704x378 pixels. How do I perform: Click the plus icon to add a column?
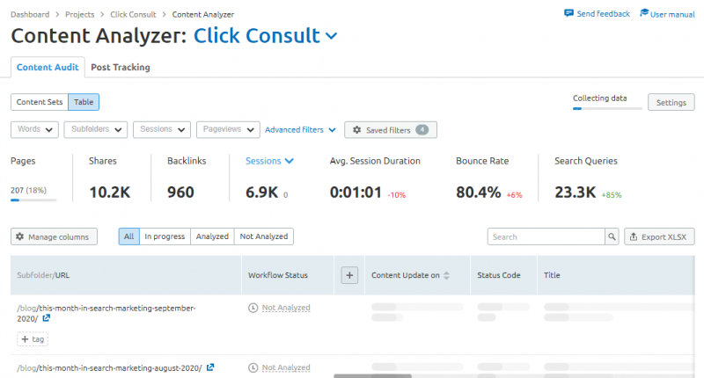[x=349, y=275]
